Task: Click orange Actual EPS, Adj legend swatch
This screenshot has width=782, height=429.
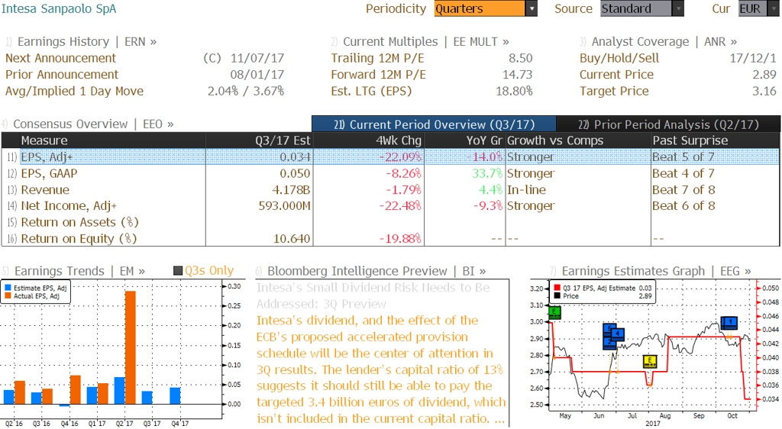Action: (8, 296)
